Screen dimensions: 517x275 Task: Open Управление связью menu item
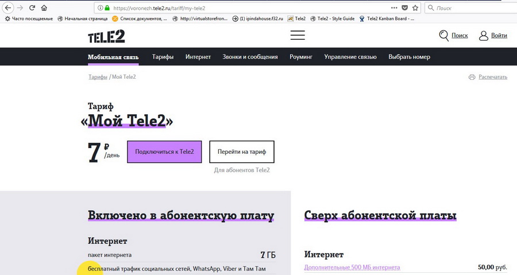pos(350,57)
